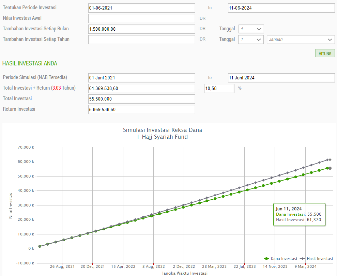
Task: Click the Tentukan Periode Investasi label
Action: click(30, 7)
